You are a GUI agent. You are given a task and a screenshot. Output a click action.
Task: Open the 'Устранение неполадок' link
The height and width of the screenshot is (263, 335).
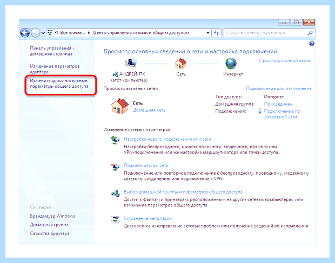tap(148, 218)
